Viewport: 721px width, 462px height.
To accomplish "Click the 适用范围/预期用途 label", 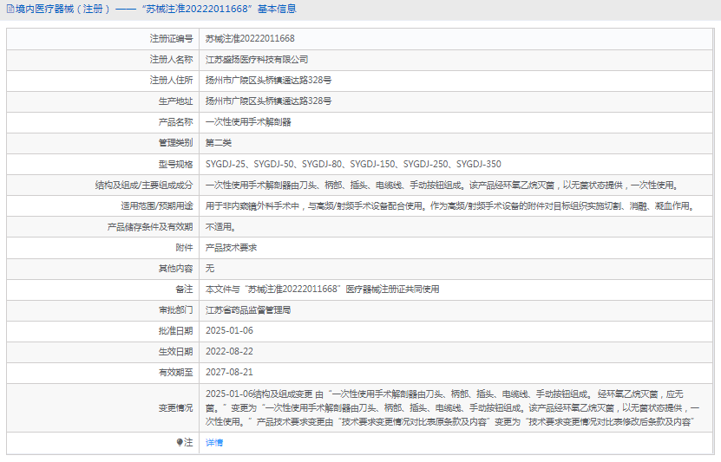I will (x=157, y=205).
